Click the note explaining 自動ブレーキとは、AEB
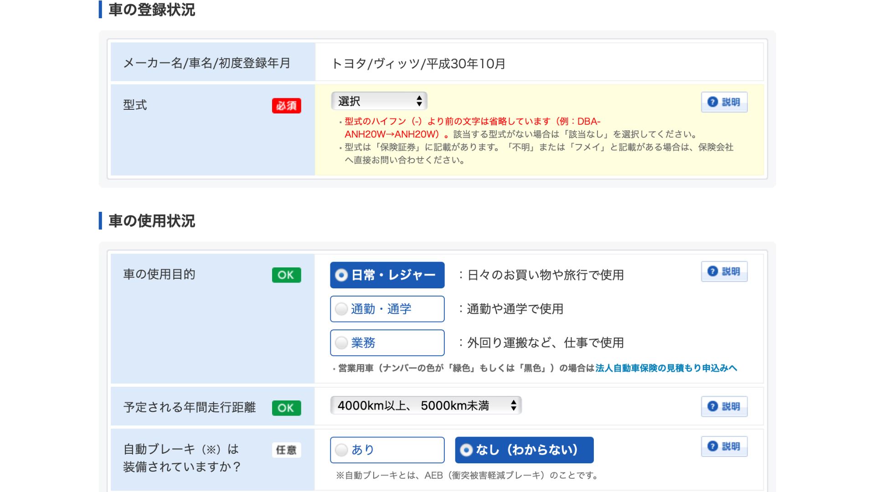 pos(467,476)
